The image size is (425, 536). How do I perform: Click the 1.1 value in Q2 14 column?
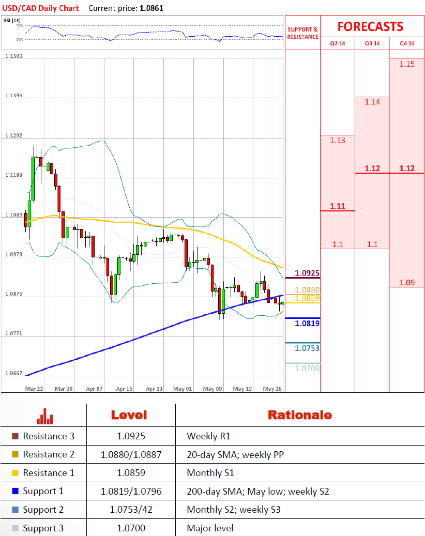(x=338, y=244)
